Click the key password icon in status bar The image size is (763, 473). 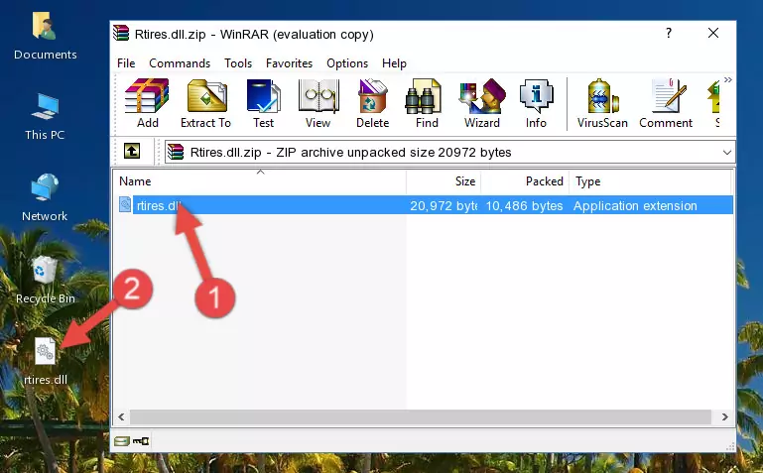[141, 441]
